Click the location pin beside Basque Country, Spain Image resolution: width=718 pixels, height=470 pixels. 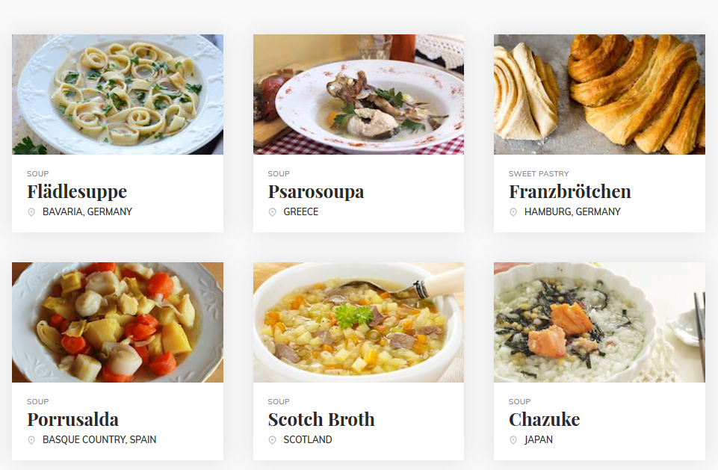[31, 440]
